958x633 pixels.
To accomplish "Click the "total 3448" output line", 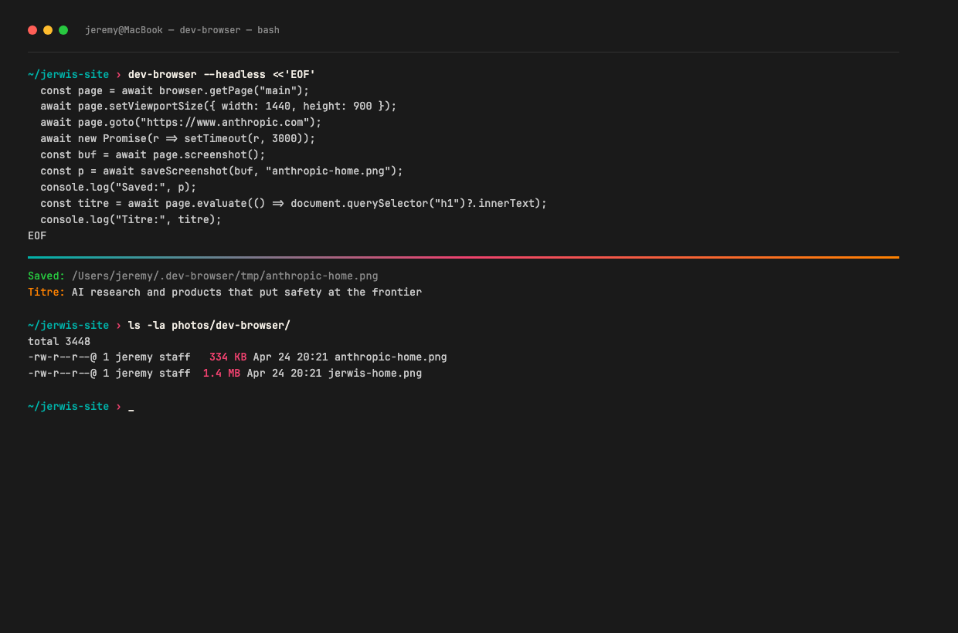I will point(59,341).
